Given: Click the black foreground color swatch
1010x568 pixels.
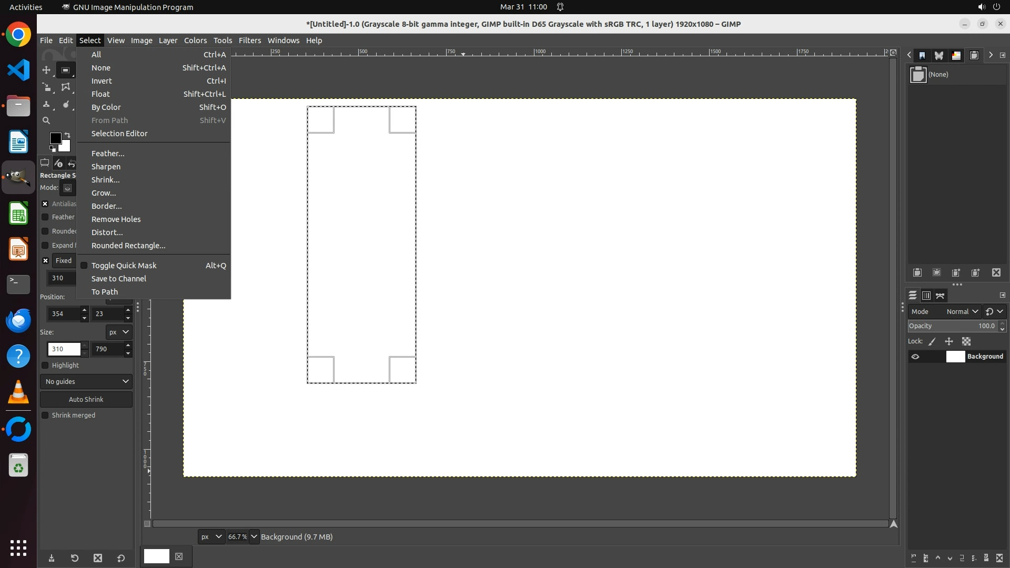Looking at the screenshot, I should coord(55,138).
